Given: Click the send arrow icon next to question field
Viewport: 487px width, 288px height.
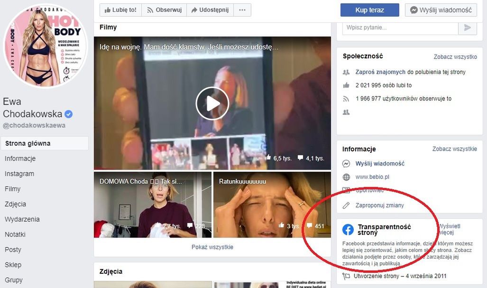Looking at the screenshot, I should [x=468, y=28].
